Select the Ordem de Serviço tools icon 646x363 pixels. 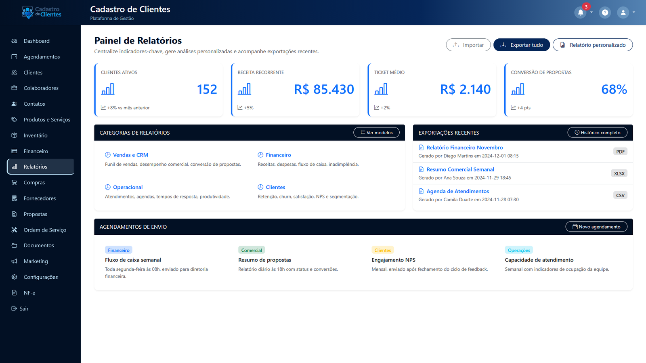[x=15, y=229]
